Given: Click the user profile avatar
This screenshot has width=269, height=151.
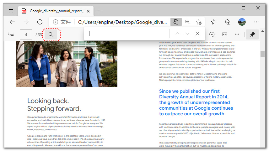Looking at the screenshot, I should 242,22.
